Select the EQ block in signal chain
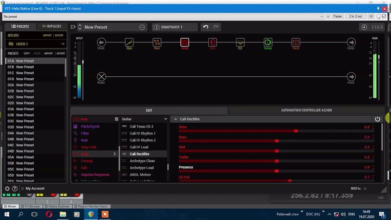Image resolution: width=391 pixels, height=220 pixels. click(240, 42)
